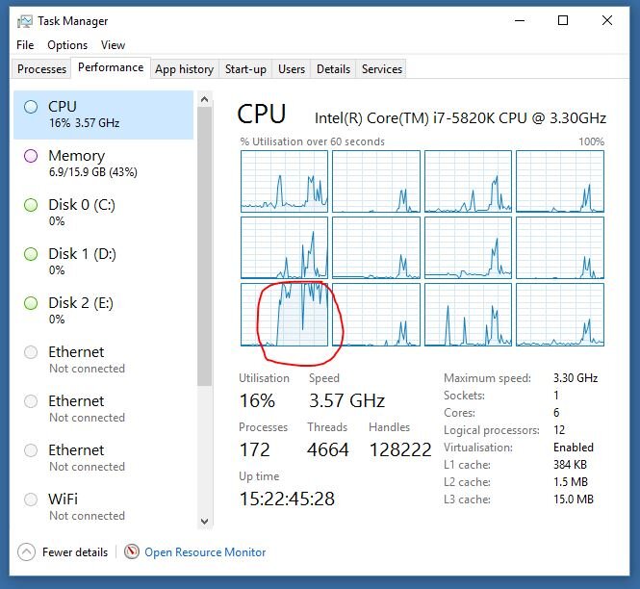Select the CPU entry in sidebar
This screenshot has height=589, width=640.
(103, 115)
